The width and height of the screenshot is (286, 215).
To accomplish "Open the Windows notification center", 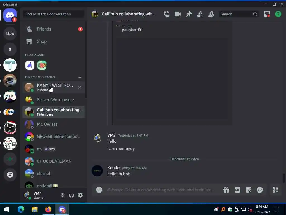I will 277,209.
